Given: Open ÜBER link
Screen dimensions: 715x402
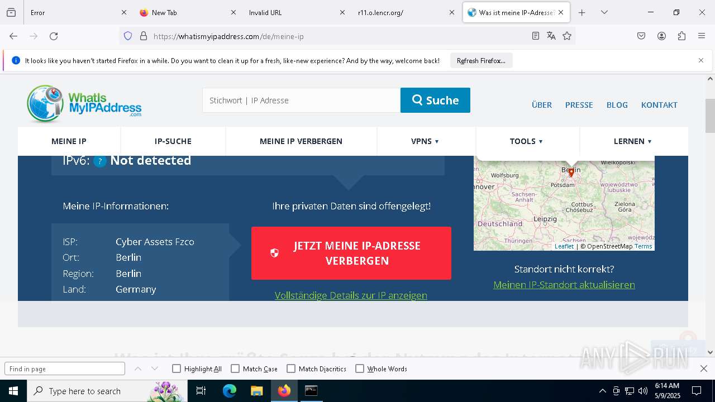Looking at the screenshot, I should click(x=542, y=105).
